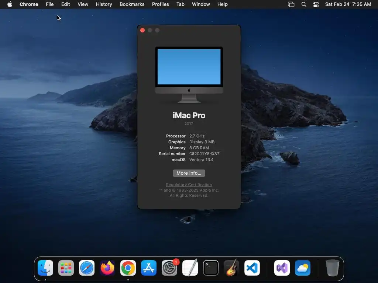This screenshot has width=378, height=283.
Task: Launch Firefox from the dock
Action: click(107, 268)
